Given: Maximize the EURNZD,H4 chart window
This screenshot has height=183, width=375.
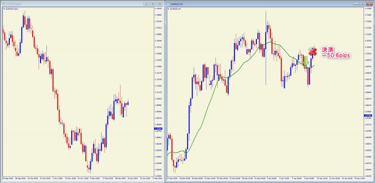Looking at the screenshot, I should 363,4.
